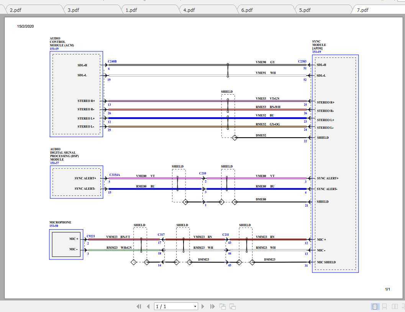Click the RME53 BN-WH wire label
The width and height of the screenshot is (405, 312).
point(268,107)
